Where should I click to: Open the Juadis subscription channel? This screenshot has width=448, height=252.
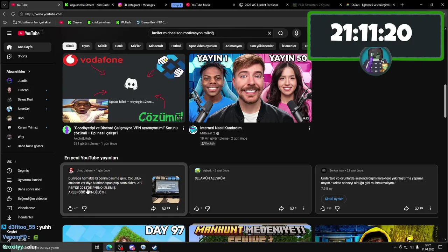click(28, 81)
